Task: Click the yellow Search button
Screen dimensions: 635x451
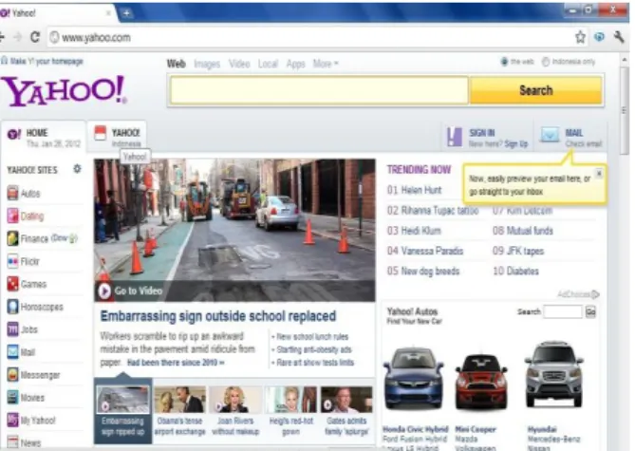Action: pos(535,90)
